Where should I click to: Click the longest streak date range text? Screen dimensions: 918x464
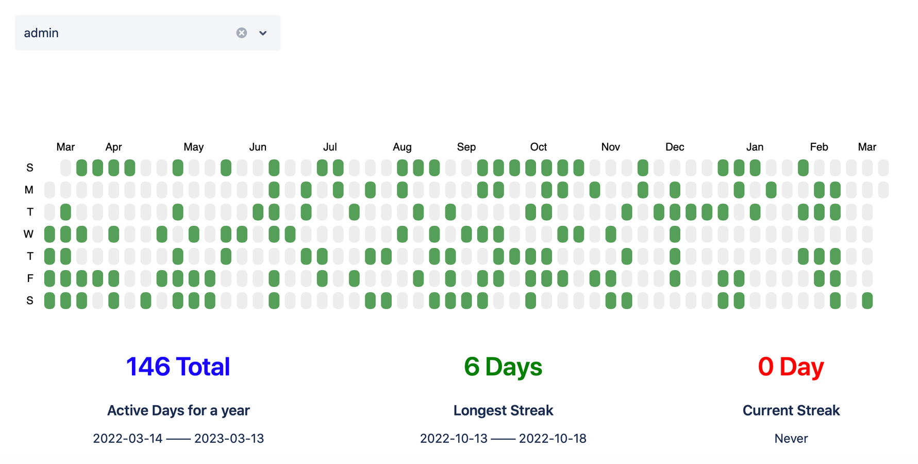(503, 438)
